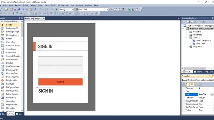Select ErrorProvider in the Toolbox
The width and height of the screenshot is (214, 120).
[12, 80]
